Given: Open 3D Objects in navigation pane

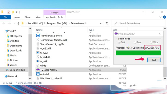Looking at the screenshot, I should 14,36.
